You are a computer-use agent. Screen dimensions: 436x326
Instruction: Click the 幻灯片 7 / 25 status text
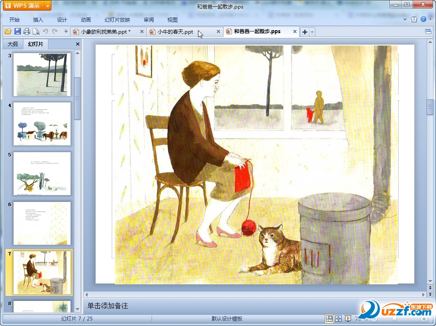pos(77,318)
